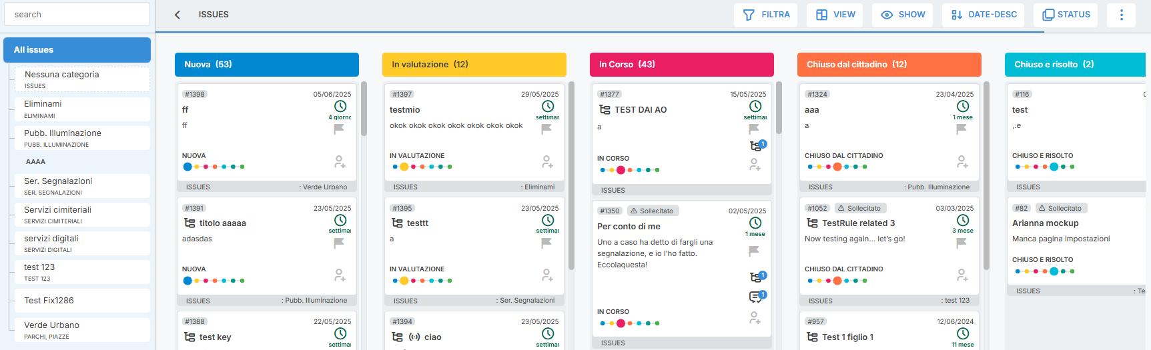Click the flag icon on issue #1398
1151x350 pixels.
tap(339, 129)
